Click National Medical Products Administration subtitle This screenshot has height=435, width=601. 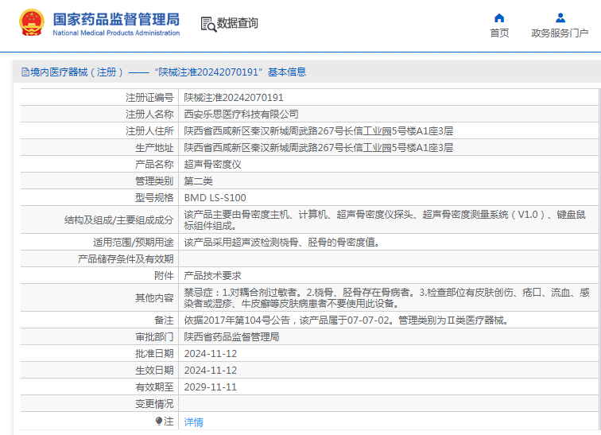(116, 33)
